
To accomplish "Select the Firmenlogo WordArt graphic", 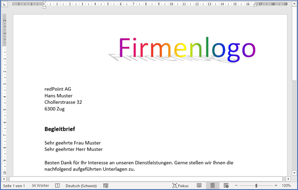I will coord(187,49).
